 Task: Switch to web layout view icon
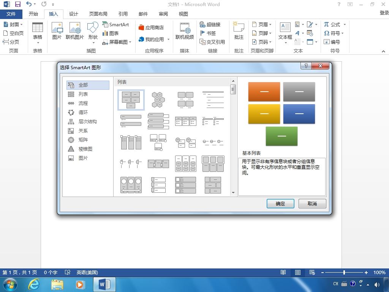coord(312,272)
